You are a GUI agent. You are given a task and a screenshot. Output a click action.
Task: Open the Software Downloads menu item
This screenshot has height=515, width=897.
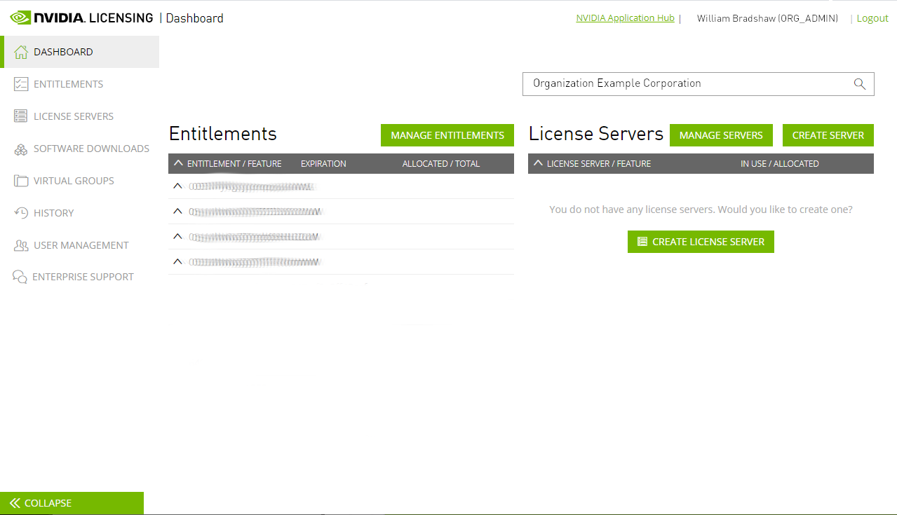coord(91,149)
